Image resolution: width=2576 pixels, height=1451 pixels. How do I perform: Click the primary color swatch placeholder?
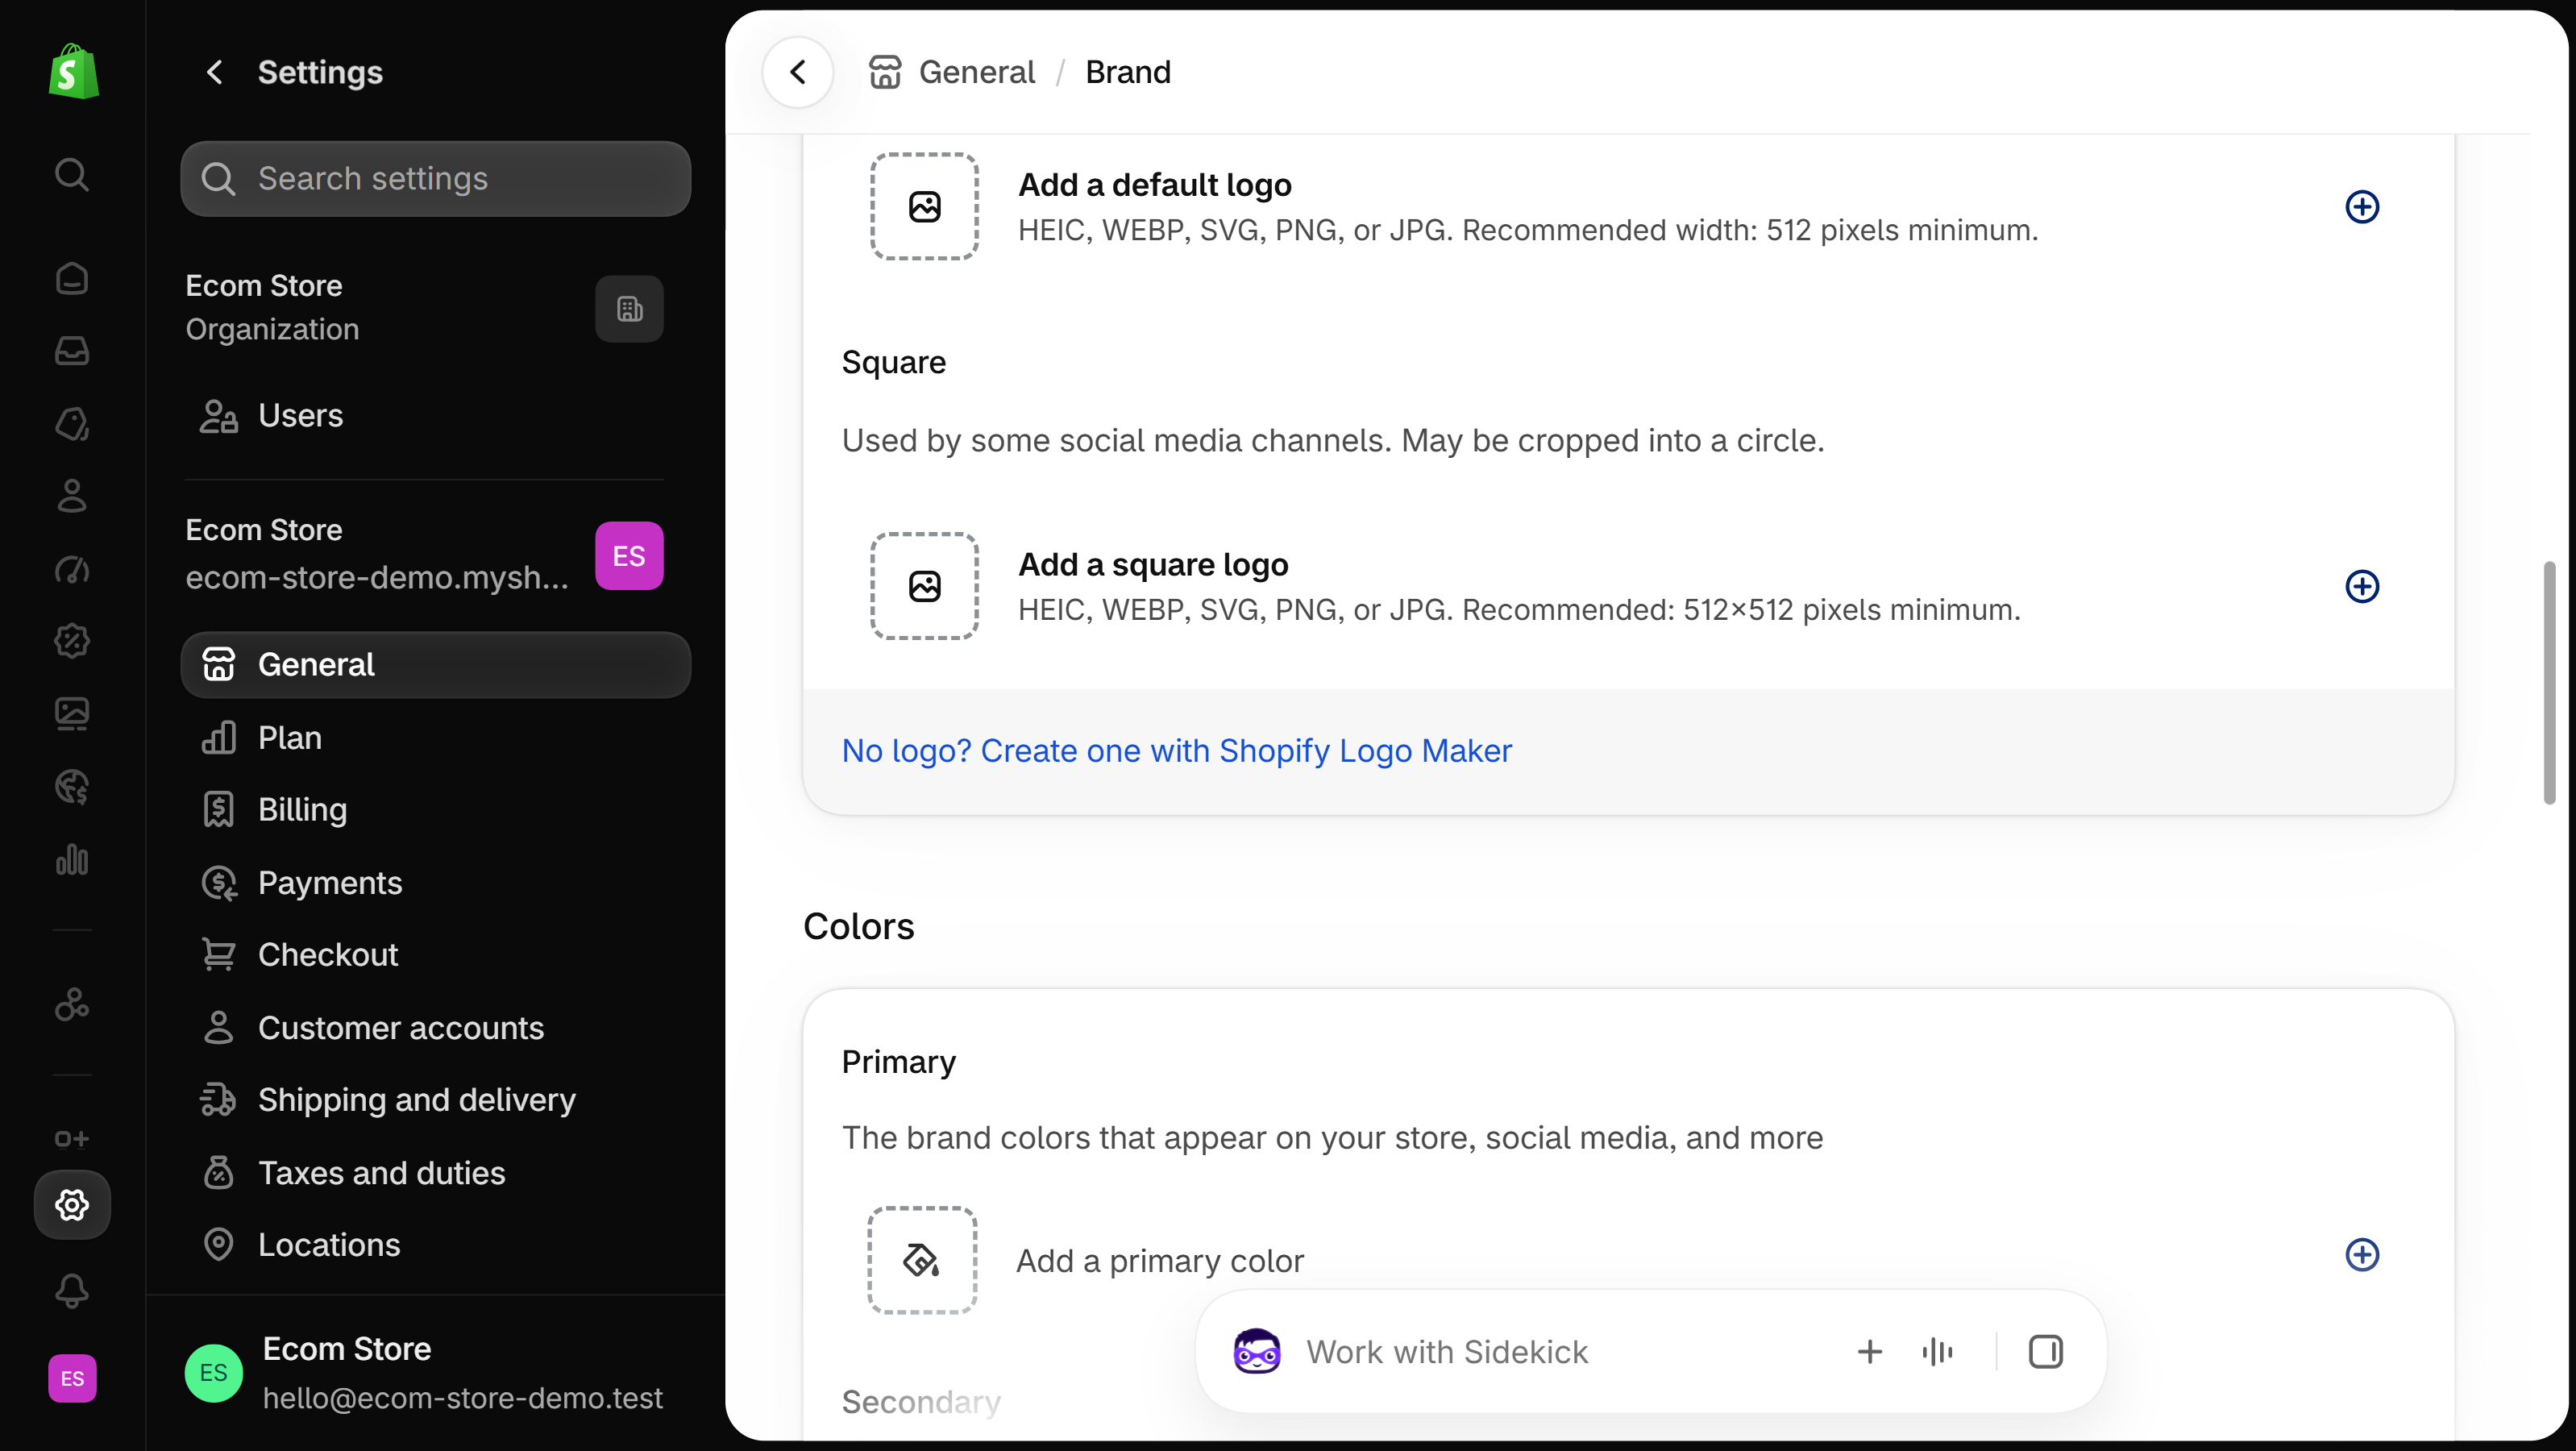(x=922, y=1260)
